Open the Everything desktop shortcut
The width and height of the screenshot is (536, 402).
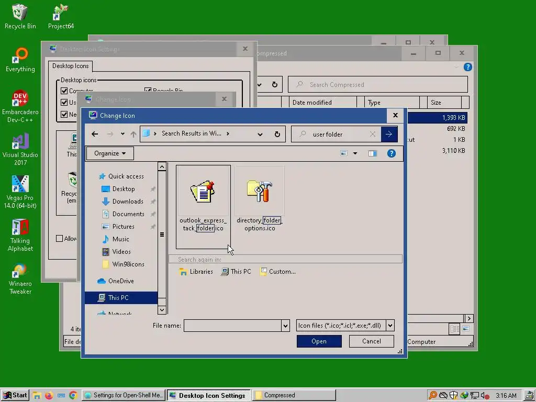click(x=20, y=60)
